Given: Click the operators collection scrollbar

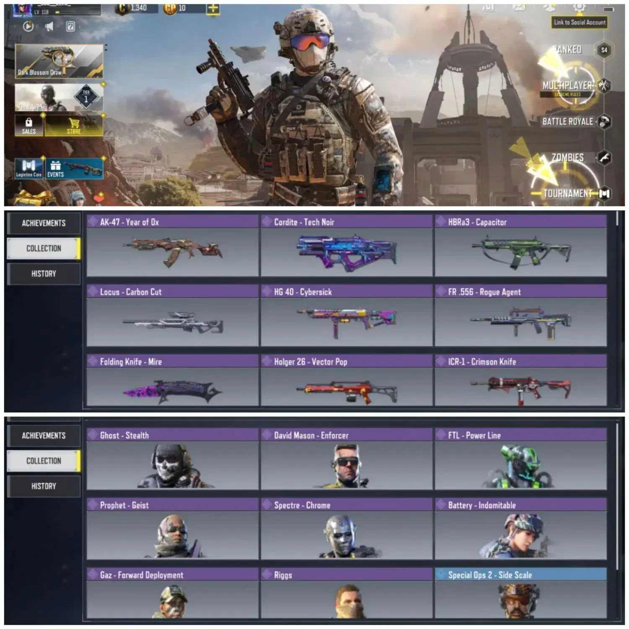Looking at the screenshot, I should click(617, 497).
